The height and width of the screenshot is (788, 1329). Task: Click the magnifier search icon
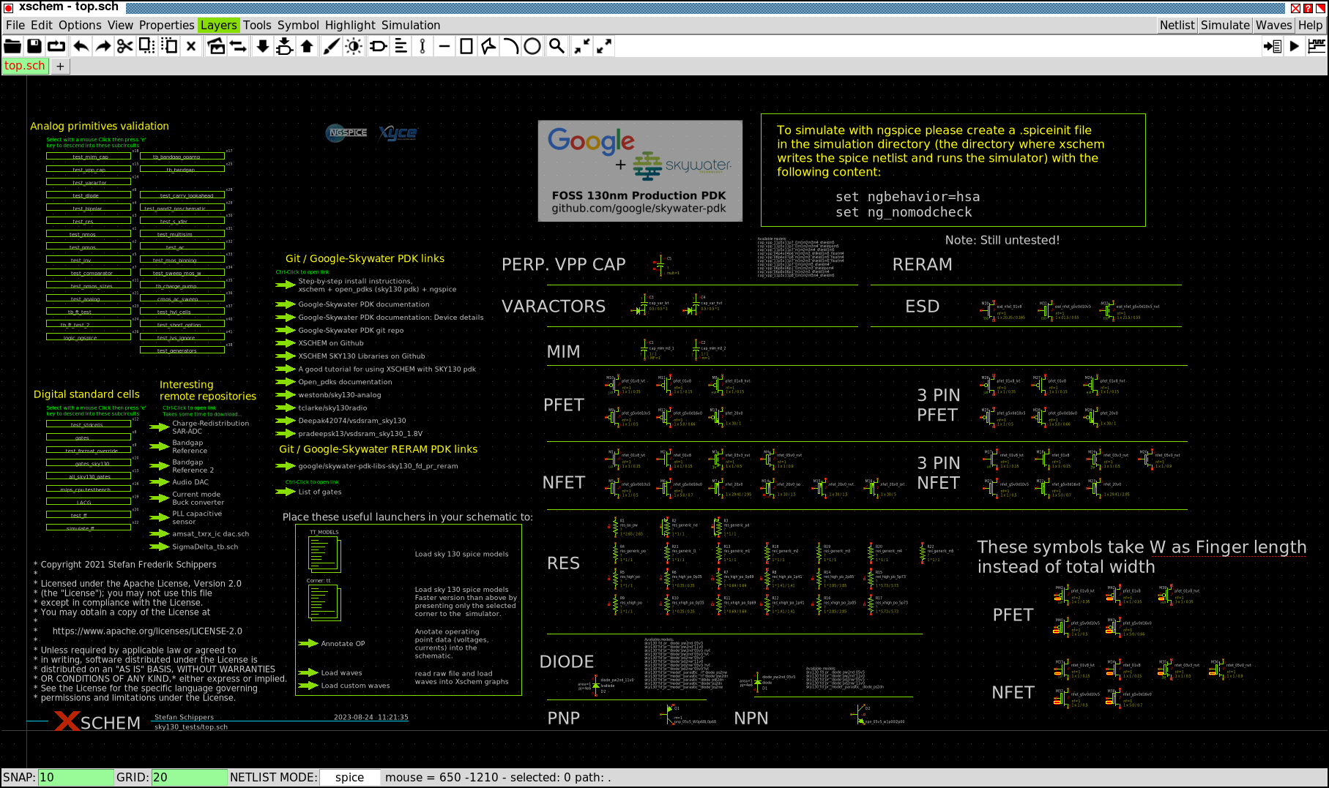tap(557, 46)
